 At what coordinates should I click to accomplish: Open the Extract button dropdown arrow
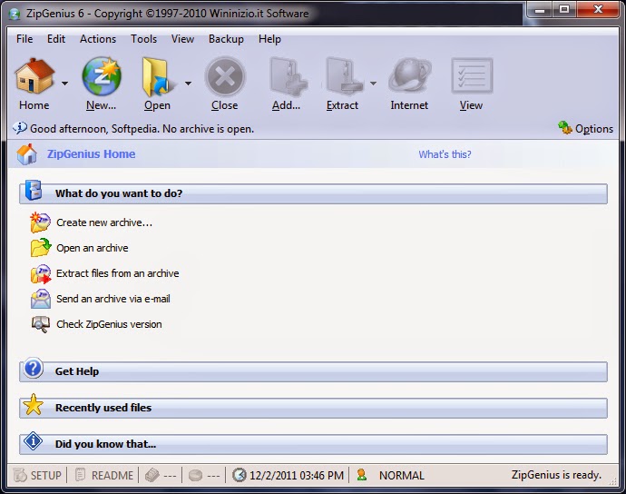pos(373,84)
